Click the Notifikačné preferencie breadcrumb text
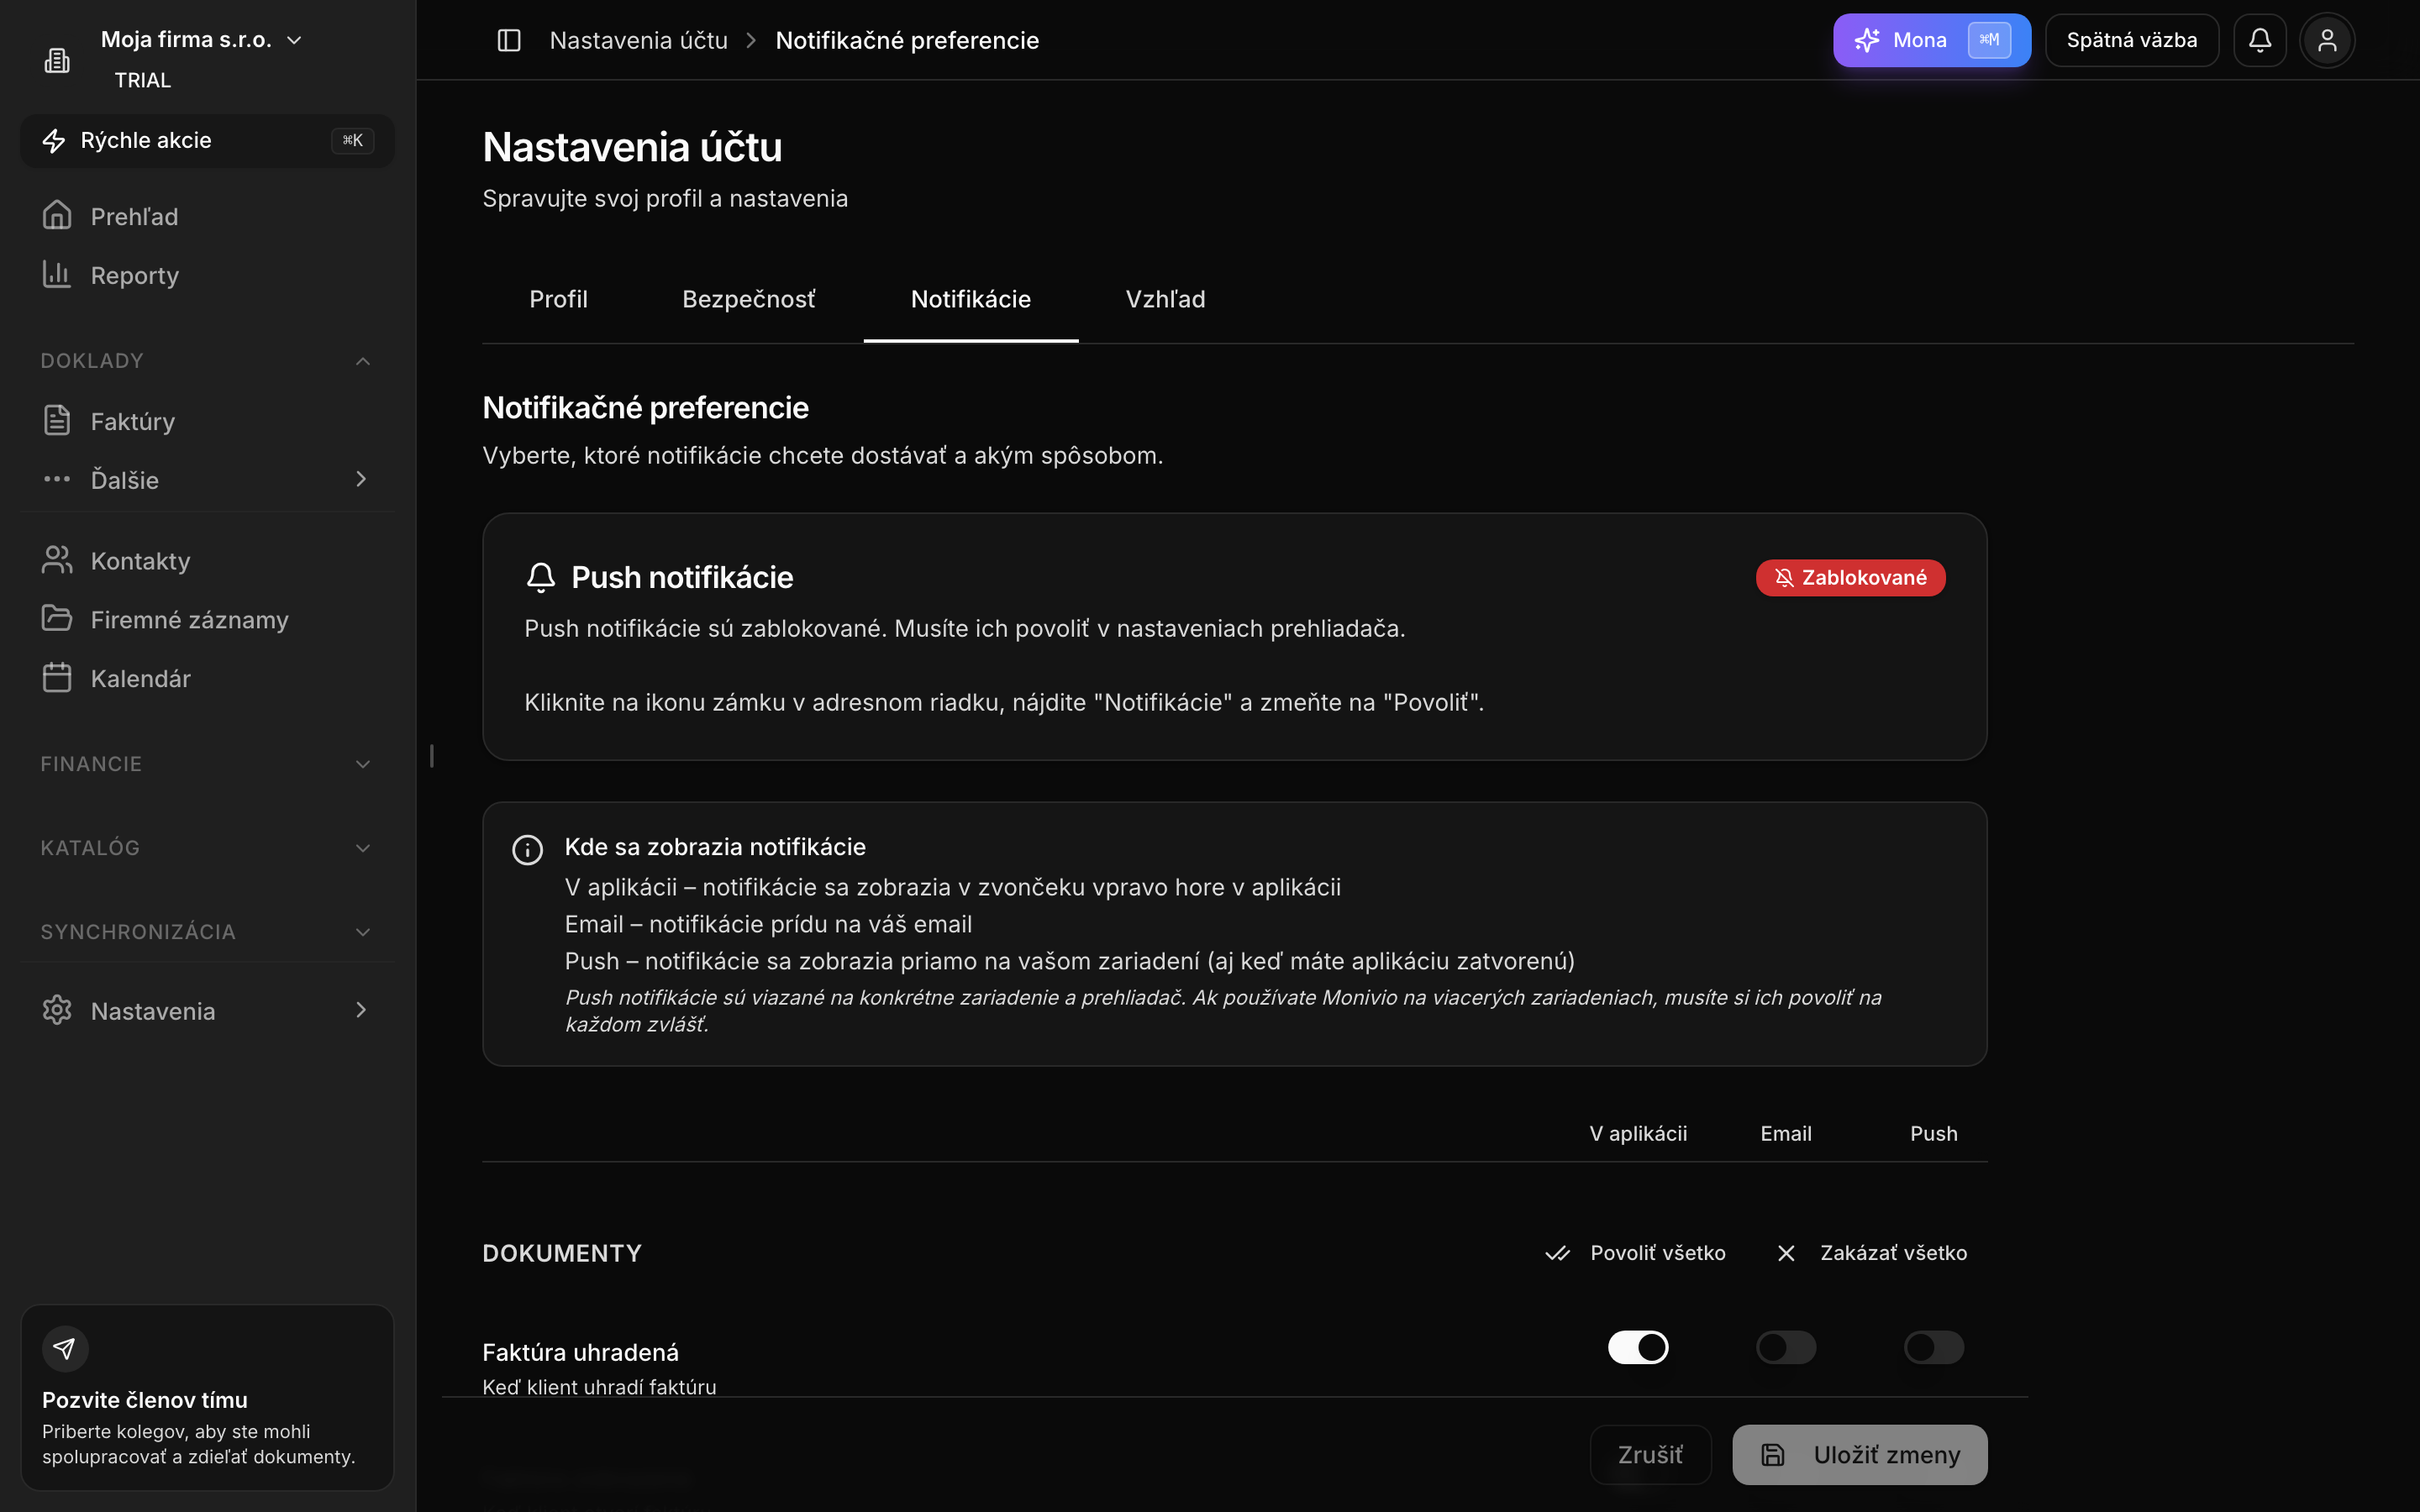The width and height of the screenshot is (2420, 1512). click(907, 40)
